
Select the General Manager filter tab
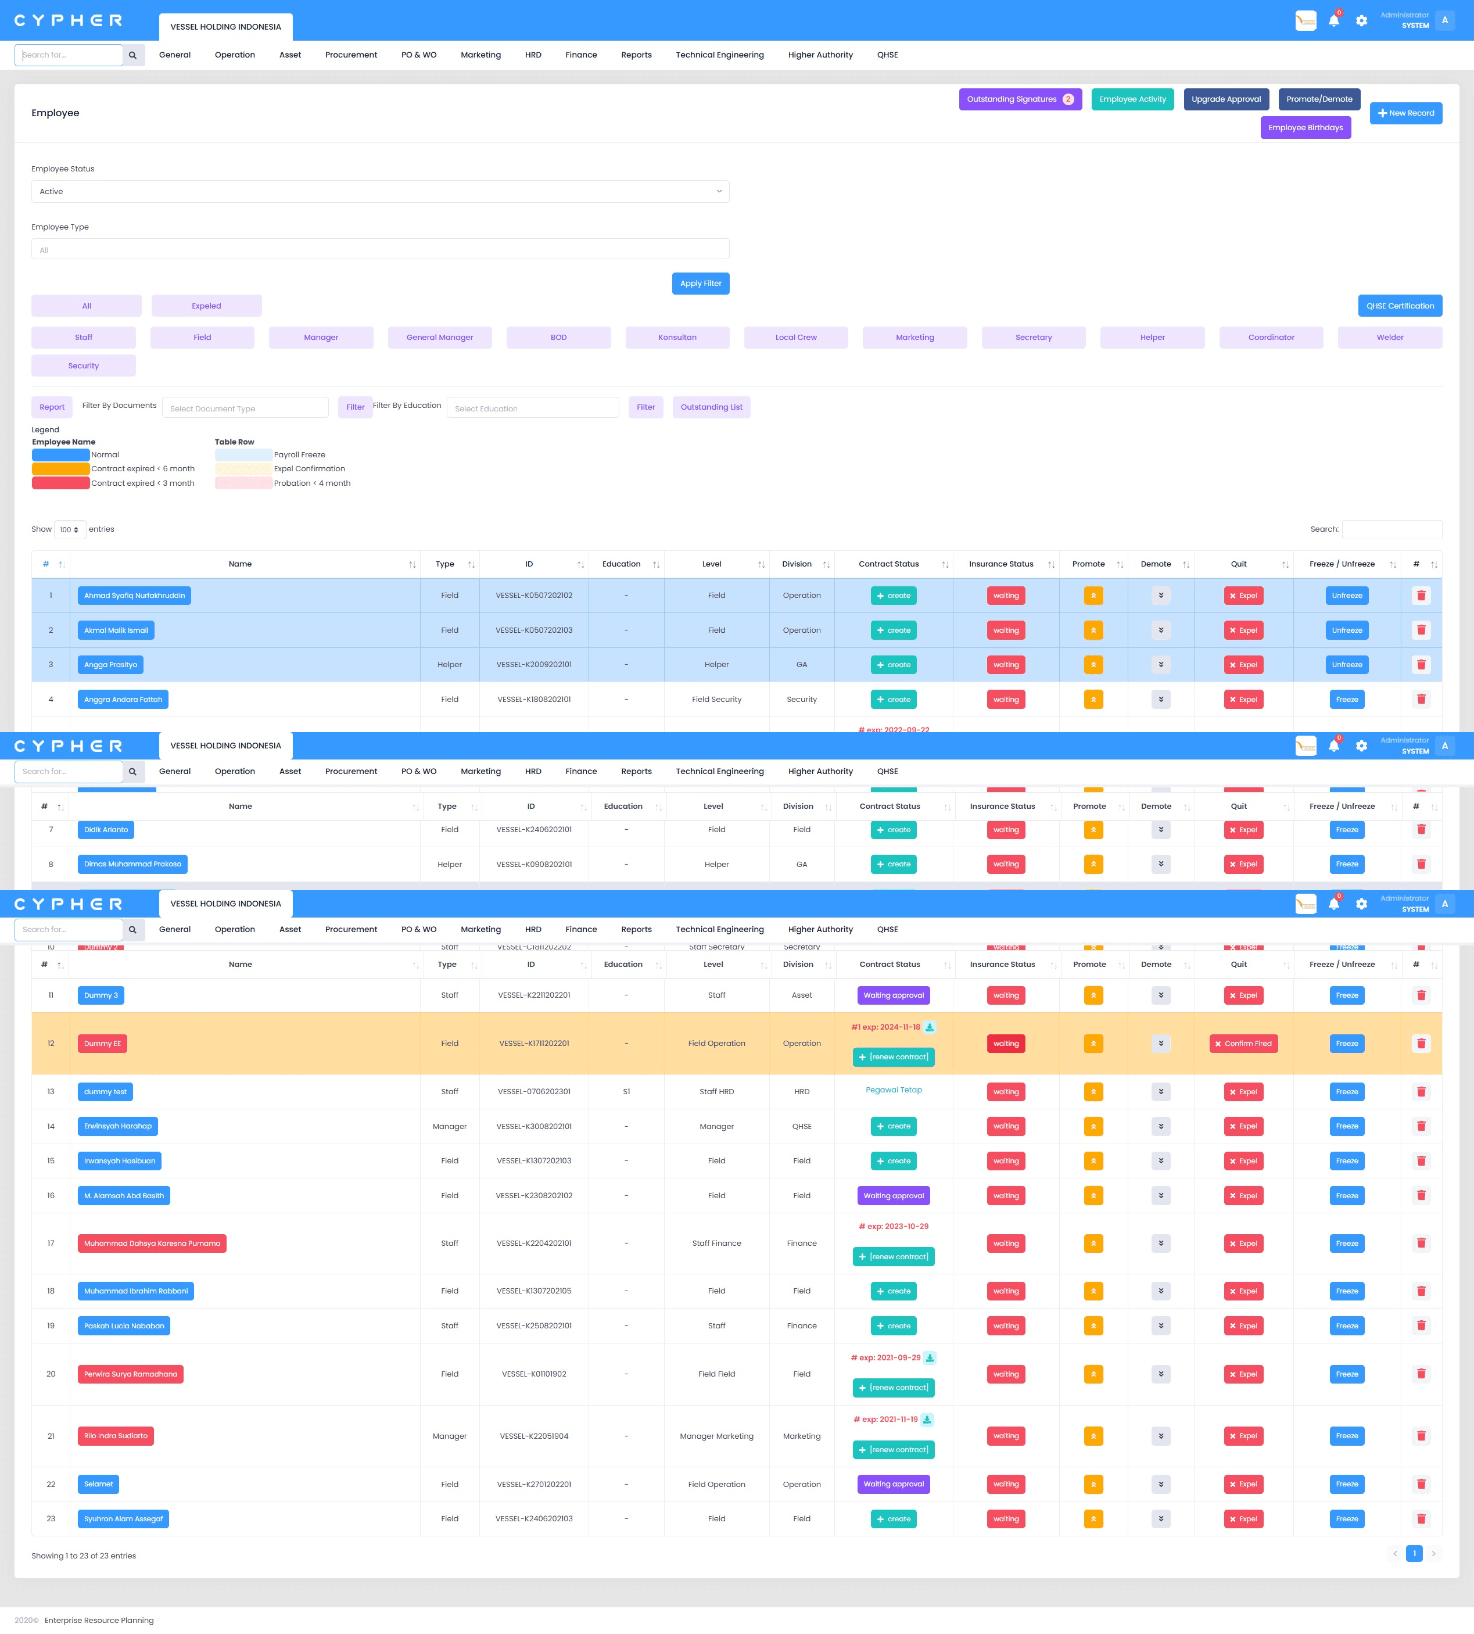(440, 338)
